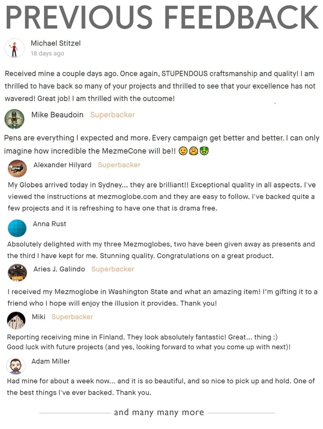The height and width of the screenshot is (429, 323).
Task: Click the Superbacker badge beside Miki
Action: (72, 317)
